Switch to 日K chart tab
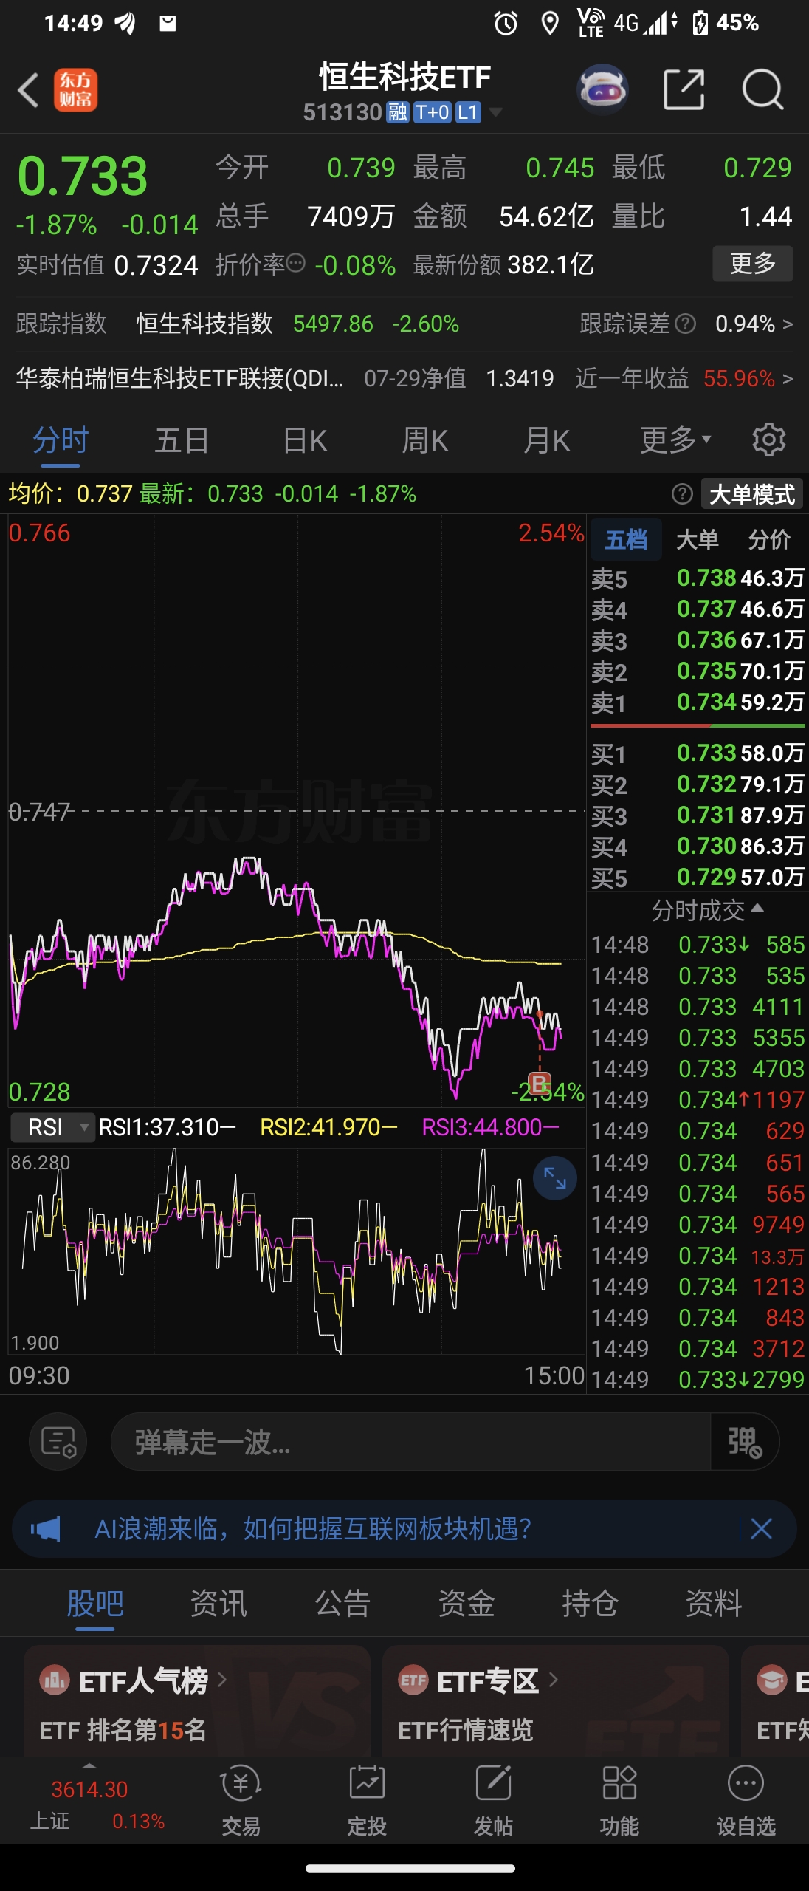Viewport: 809px width, 1891px height. [305, 440]
